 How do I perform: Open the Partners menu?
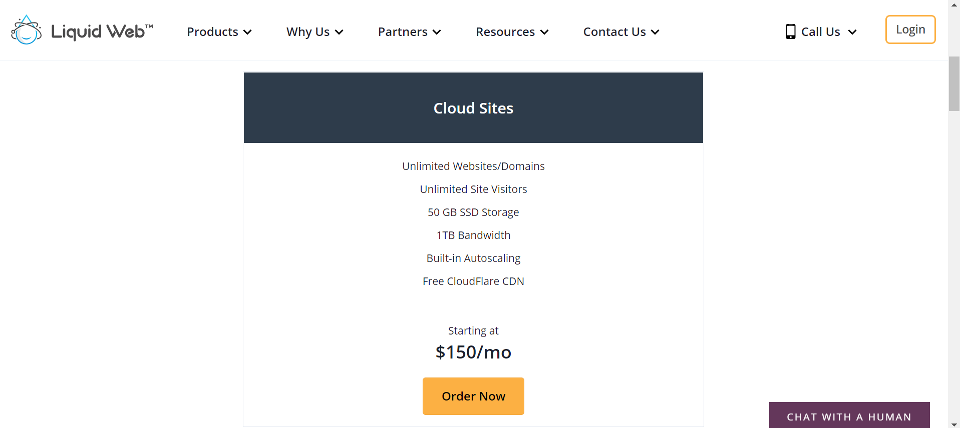[409, 31]
